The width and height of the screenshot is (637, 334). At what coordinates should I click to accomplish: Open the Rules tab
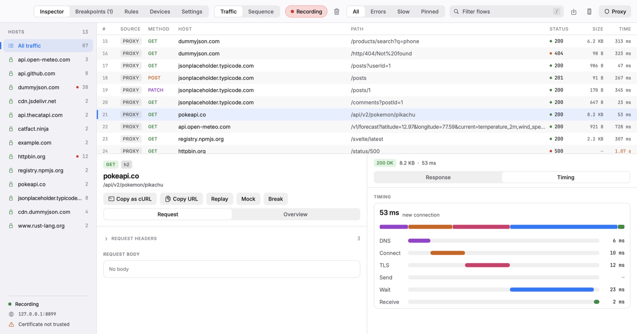[131, 12]
